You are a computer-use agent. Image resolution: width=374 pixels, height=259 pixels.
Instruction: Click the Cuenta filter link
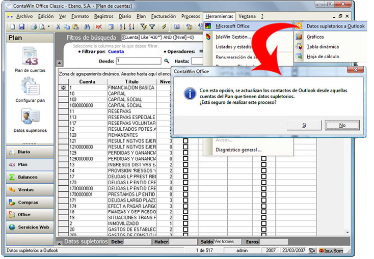point(116,51)
